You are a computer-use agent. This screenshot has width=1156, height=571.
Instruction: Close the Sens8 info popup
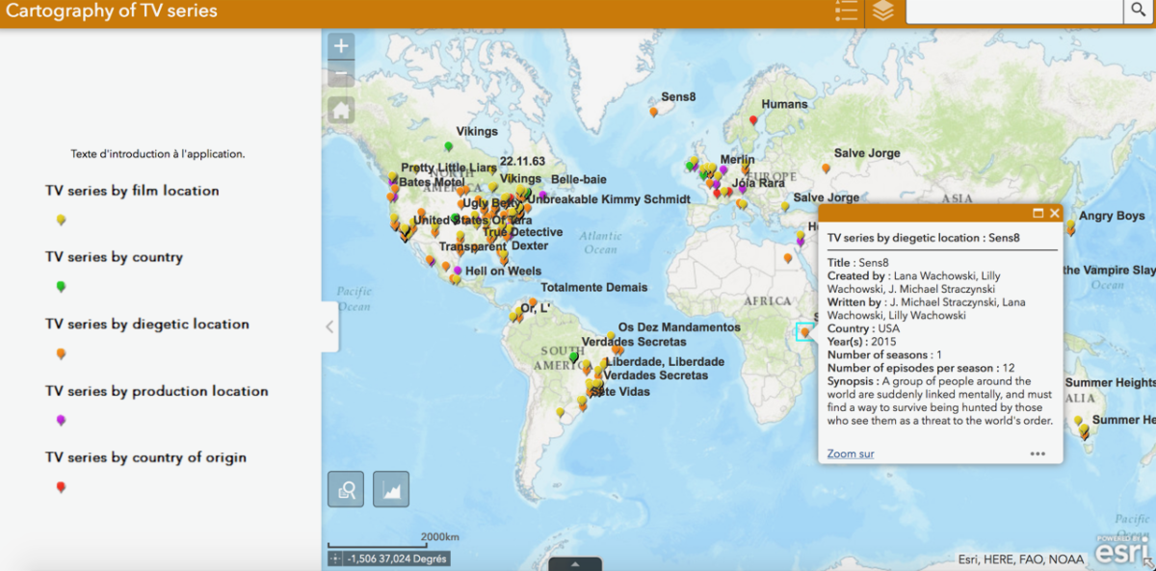coord(1054,213)
